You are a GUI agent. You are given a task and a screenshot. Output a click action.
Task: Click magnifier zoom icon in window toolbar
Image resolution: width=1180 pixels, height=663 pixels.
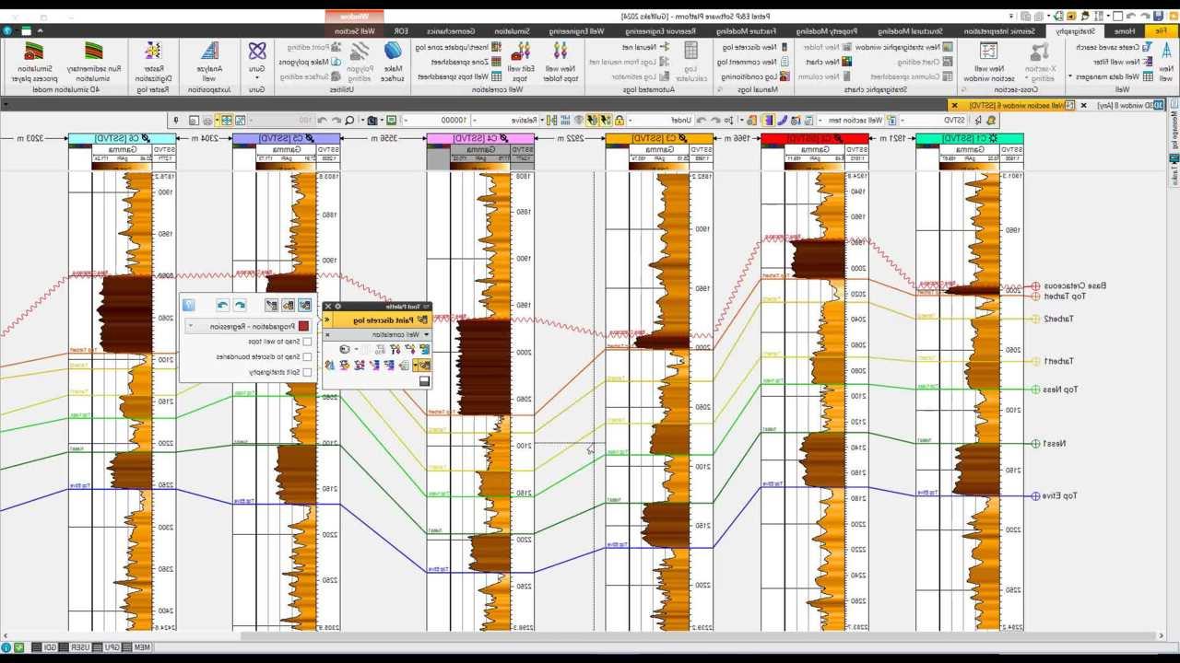[x=349, y=121]
